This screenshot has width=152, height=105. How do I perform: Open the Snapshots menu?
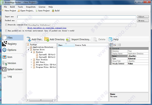click(31, 7)
